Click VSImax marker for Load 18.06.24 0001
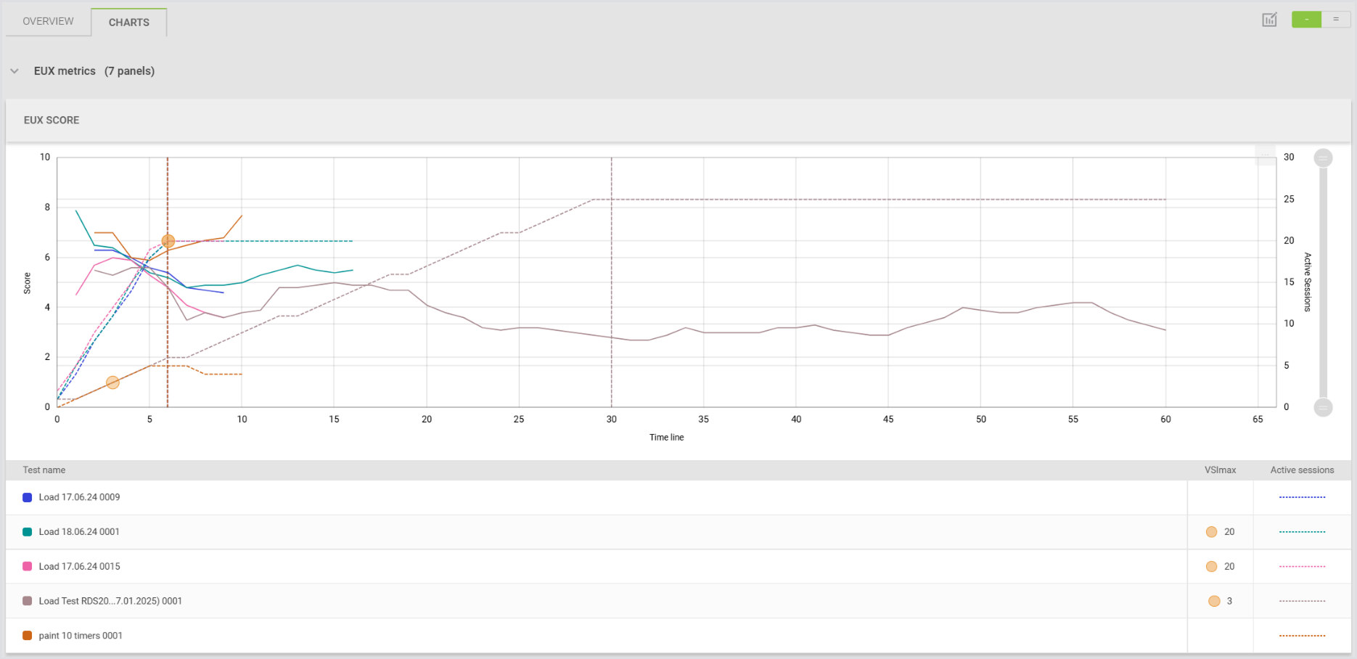 point(1211,532)
